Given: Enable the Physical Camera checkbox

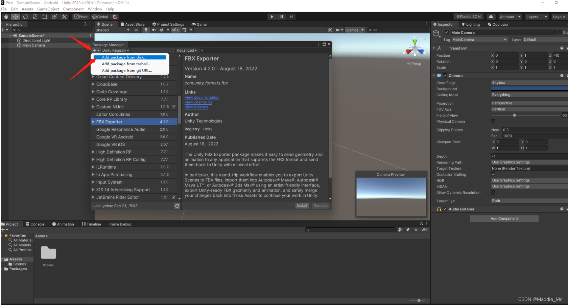Looking at the screenshot, I should (493, 121).
